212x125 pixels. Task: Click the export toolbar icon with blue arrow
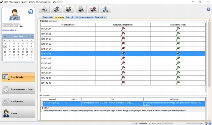tap(57, 10)
